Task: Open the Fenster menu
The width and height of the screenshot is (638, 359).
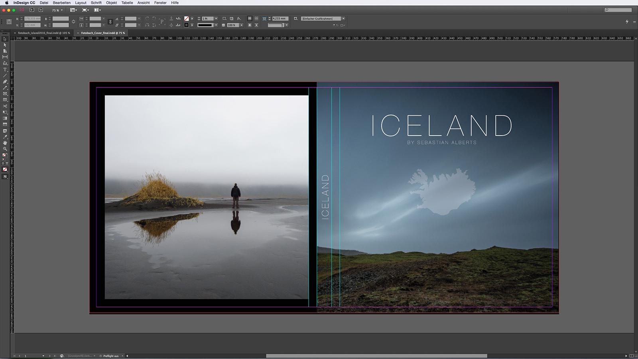Action: (160, 3)
